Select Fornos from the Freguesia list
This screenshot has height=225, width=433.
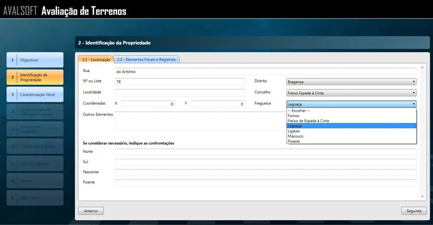click(351, 116)
